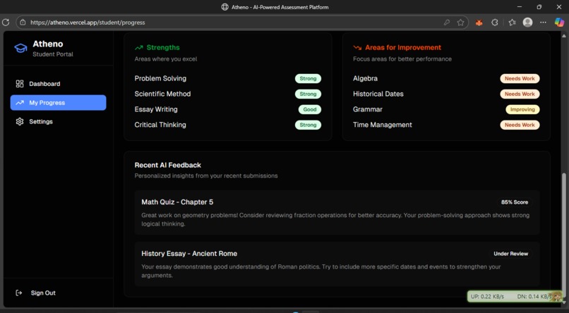Click the My Progress trend icon
This screenshot has width=569, height=313.
click(x=20, y=102)
